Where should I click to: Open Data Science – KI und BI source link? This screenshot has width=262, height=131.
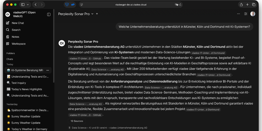[109, 128]
